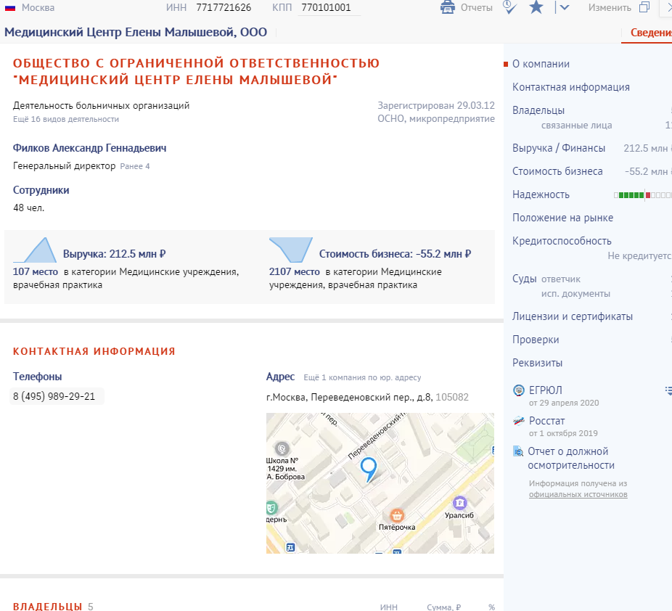This screenshot has height=611, width=672.
Task: Click the ВЛАДЕЛЬЦЫ section heading
Action: pos(48,607)
